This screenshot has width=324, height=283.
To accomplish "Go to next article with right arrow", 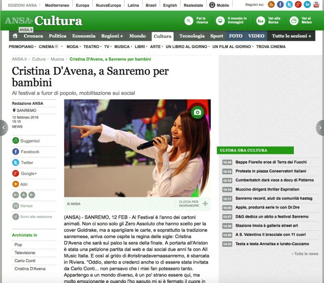I will 319,128.
